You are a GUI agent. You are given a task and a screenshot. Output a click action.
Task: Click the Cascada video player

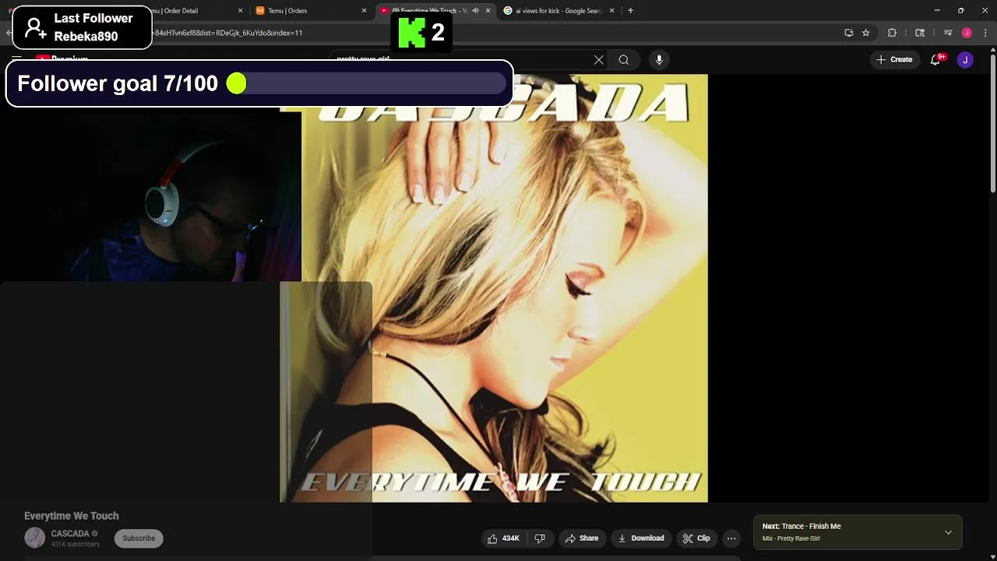tap(494, 288)
